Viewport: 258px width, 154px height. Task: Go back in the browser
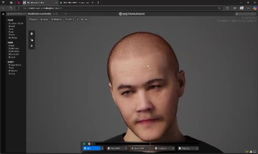3,8
